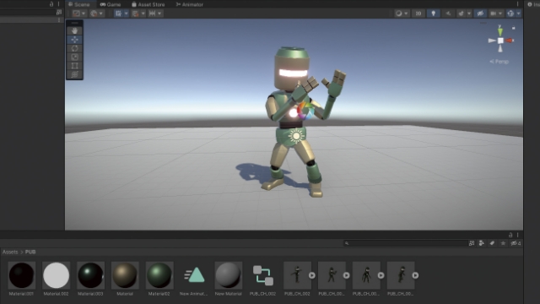Select the Rect transform tool

74,66
